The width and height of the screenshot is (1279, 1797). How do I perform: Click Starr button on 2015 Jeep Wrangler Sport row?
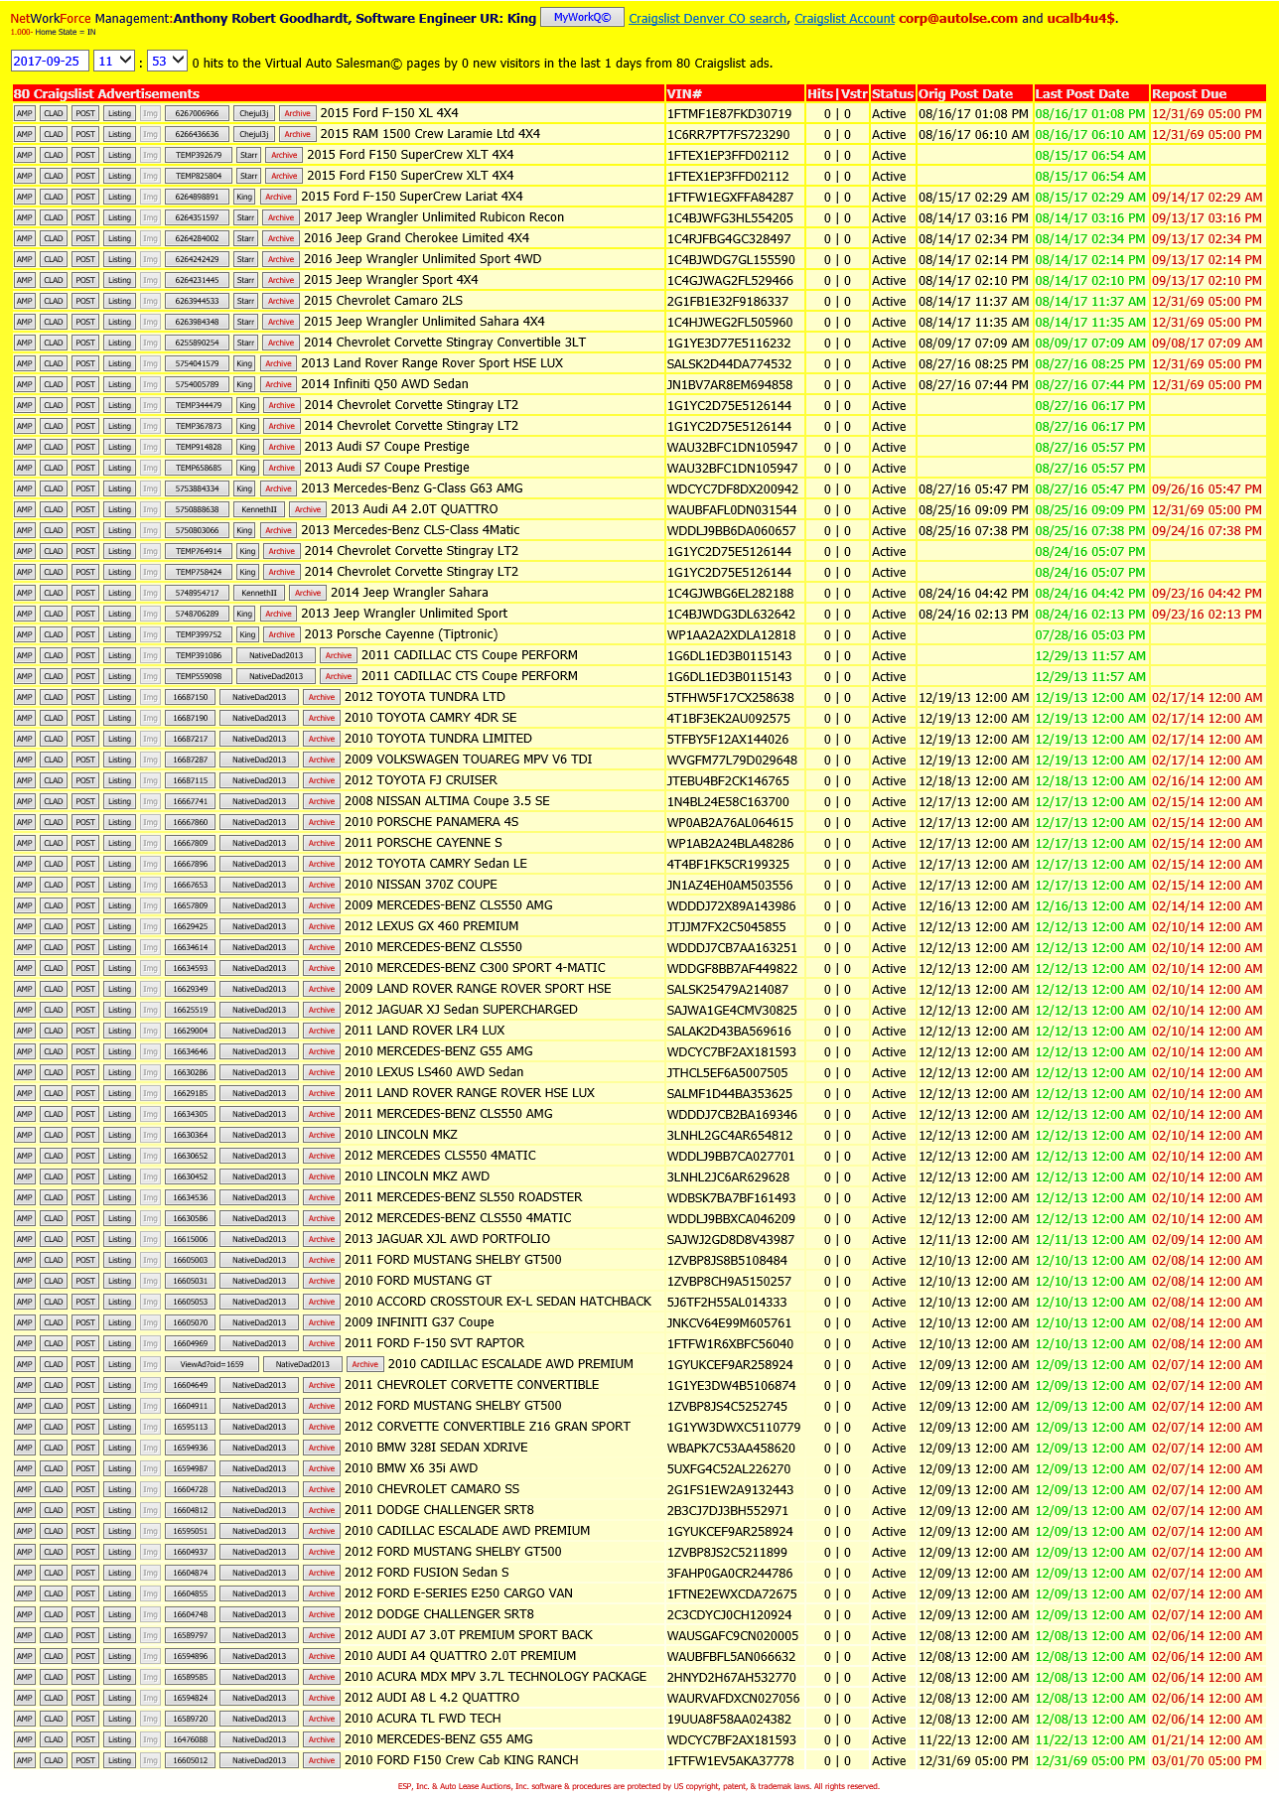(246, 280)
